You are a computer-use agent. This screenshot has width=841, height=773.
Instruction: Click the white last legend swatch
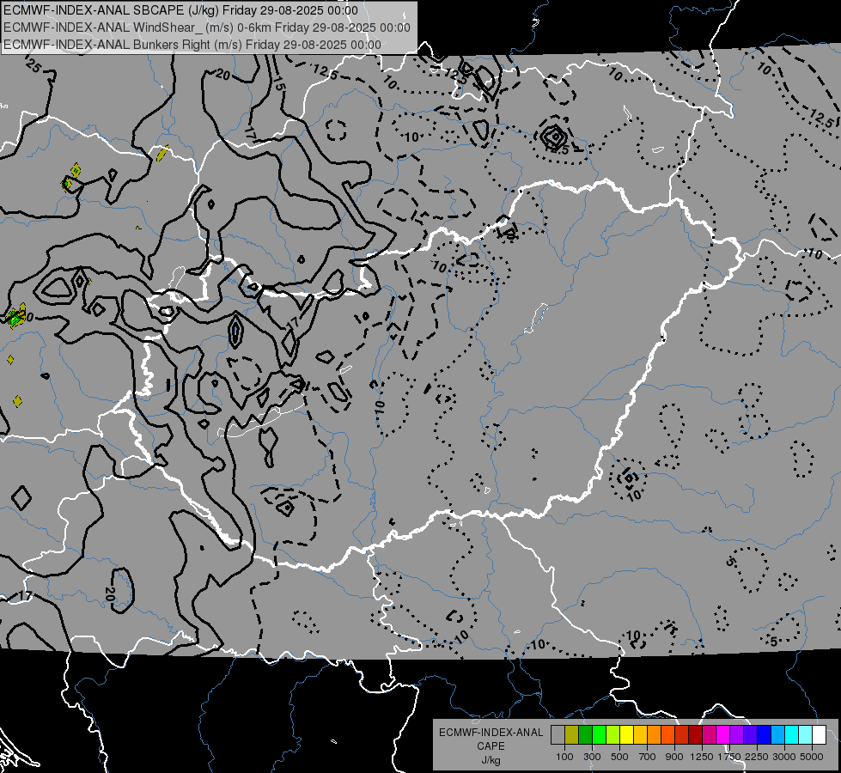(819, 734)
